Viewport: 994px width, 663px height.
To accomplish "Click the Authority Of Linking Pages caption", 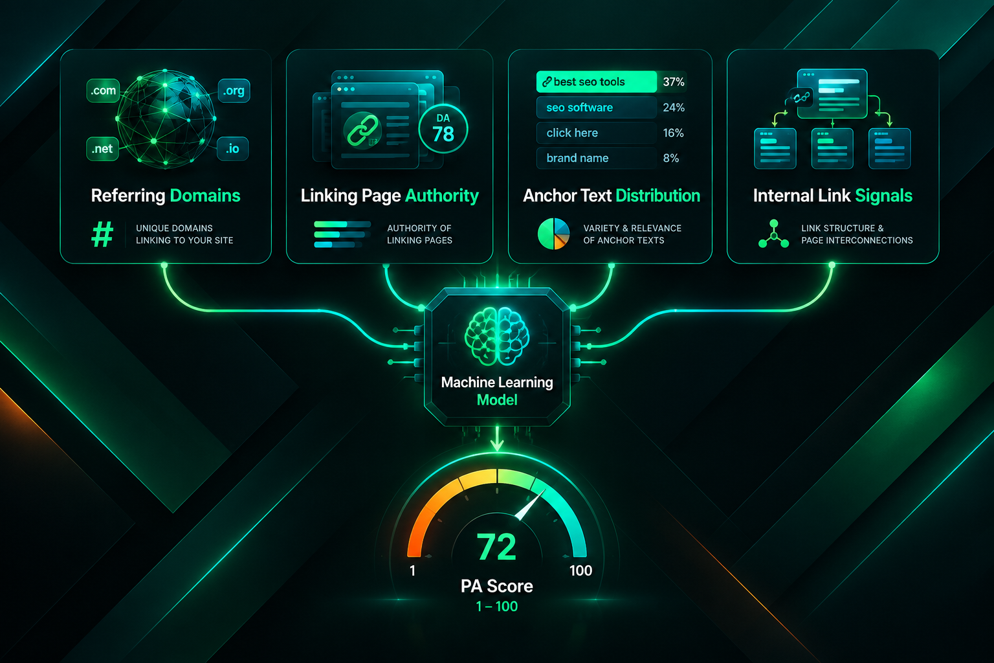I will (x=419, y=234).
